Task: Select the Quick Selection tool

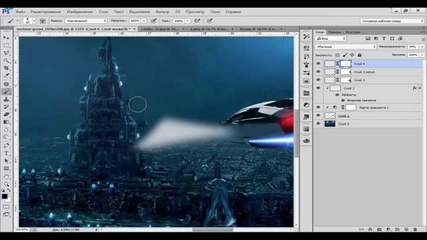Action: (x=6, y=61)
